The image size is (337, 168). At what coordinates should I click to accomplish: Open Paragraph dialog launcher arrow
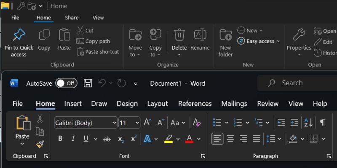coord(329,156)
